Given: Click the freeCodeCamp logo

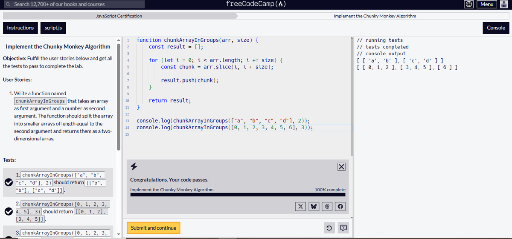Looking at the screenshot, I should point(256,4).
